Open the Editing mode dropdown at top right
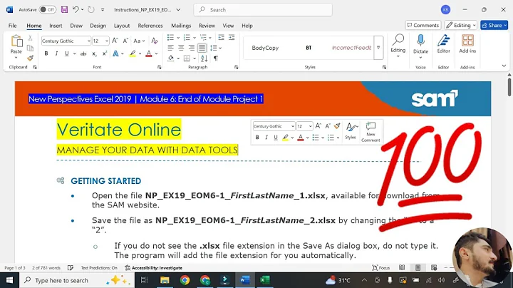 pos(461,25)
